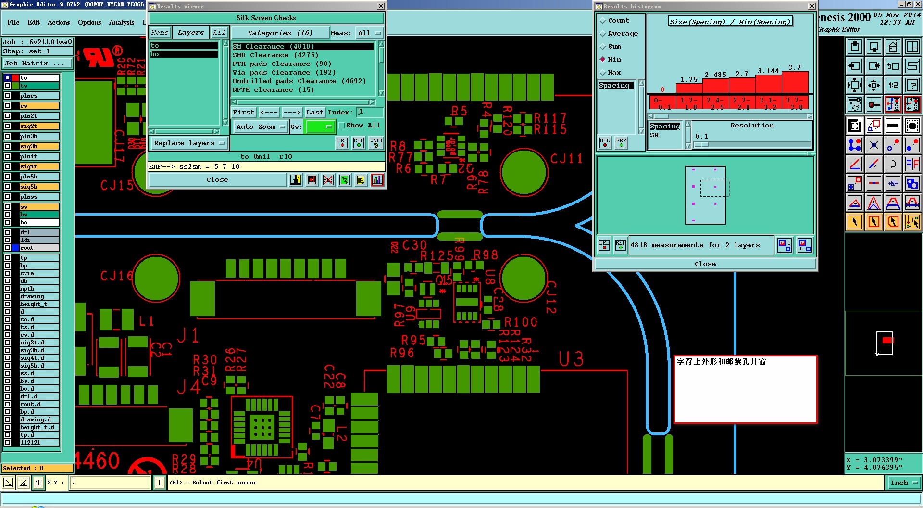Click the 1:2 zoom scale icon
The image size is (923, 508).
tap(893, 85)
